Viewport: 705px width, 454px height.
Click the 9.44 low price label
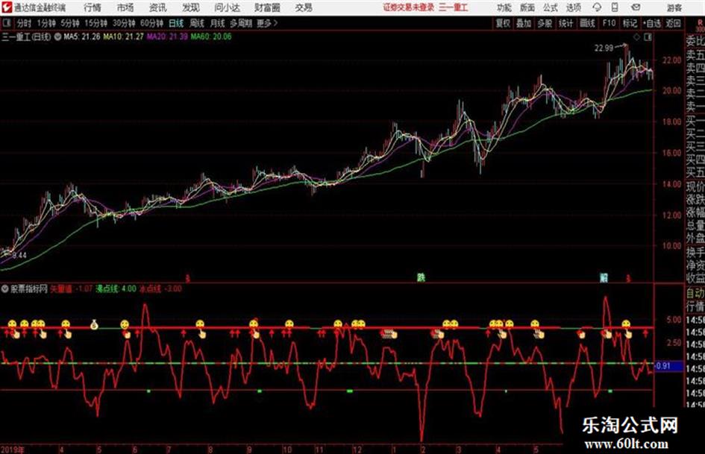point(19,255)
